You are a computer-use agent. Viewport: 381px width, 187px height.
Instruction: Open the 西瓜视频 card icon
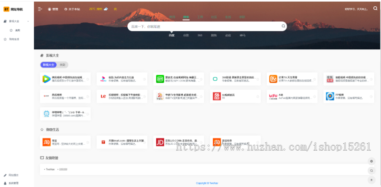46,96
